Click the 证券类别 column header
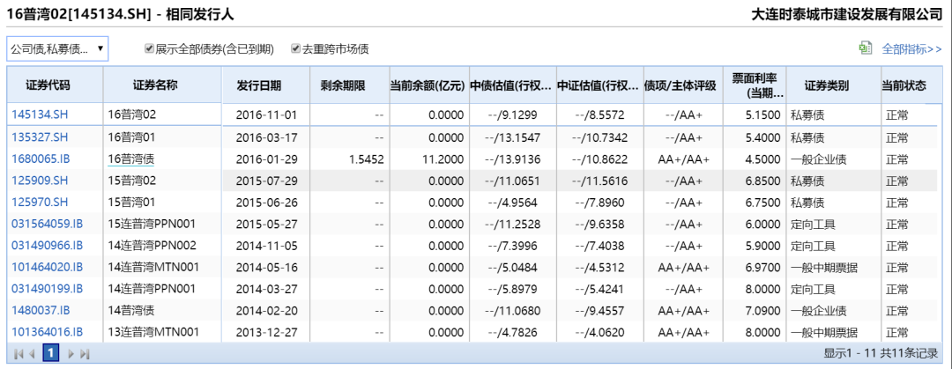The width and height of the screenshot is (952, 369). (826, 85)
